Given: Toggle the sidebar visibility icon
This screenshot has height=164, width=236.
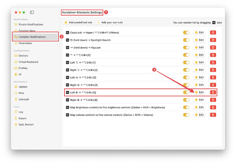Looking at the screenshot, I should [x=32, y=12].
